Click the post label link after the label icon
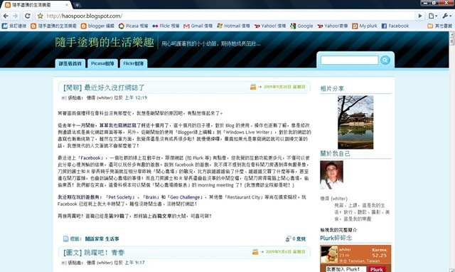This screenshot has width=455, height=272. pos(102,239)
